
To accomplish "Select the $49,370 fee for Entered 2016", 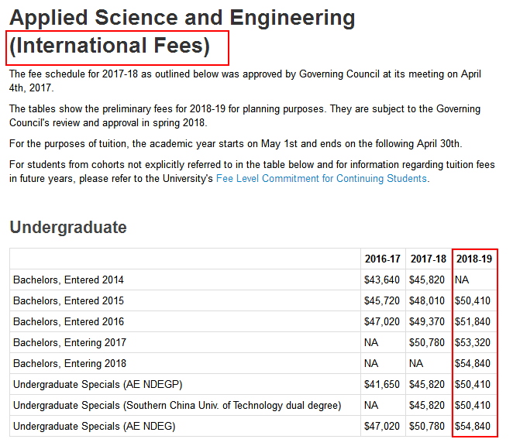I will click(427, 322).
